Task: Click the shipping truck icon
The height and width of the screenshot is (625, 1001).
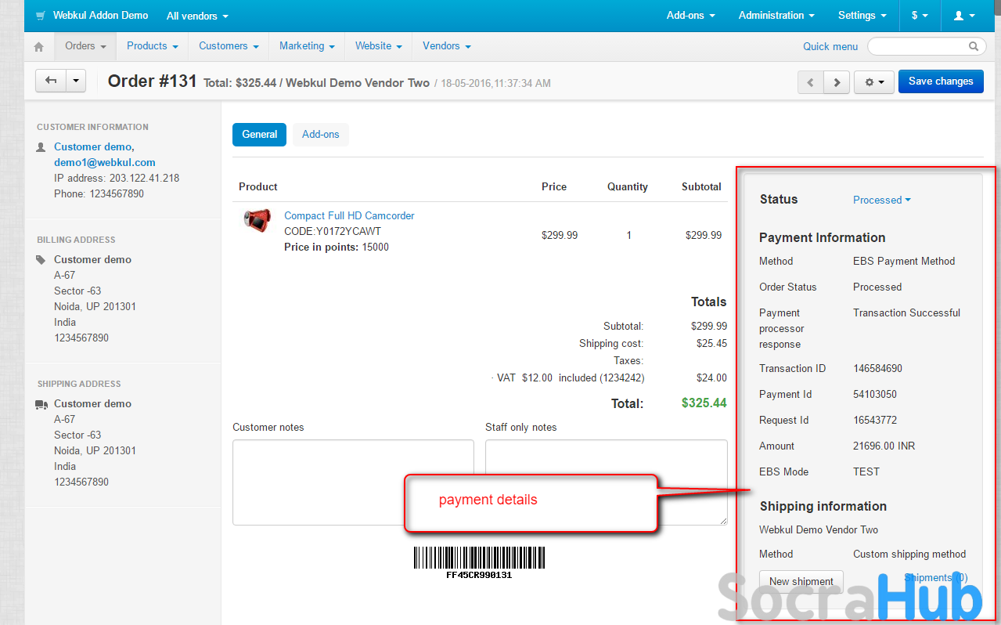Action: [x=41, y=403]
